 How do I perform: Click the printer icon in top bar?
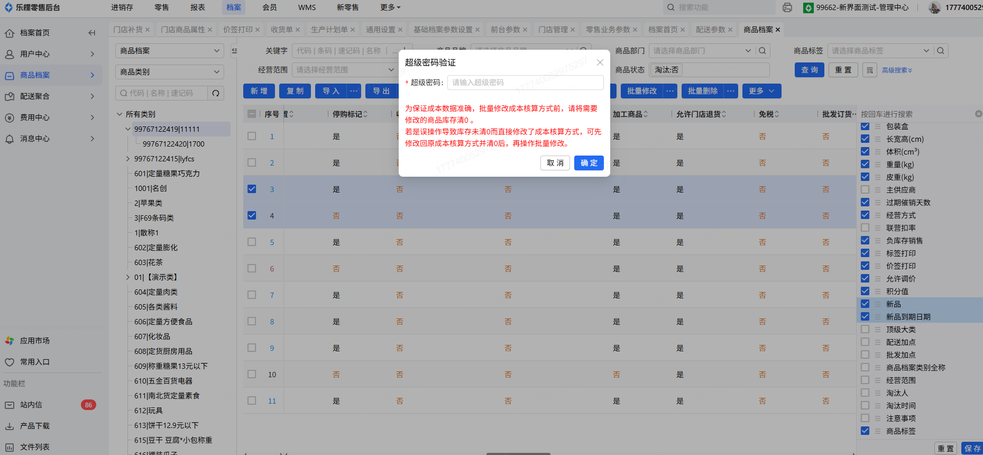point(787,7)
